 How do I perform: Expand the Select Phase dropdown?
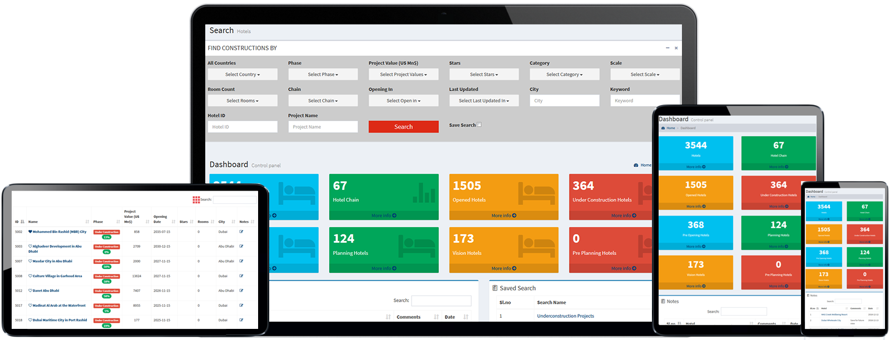323,74
